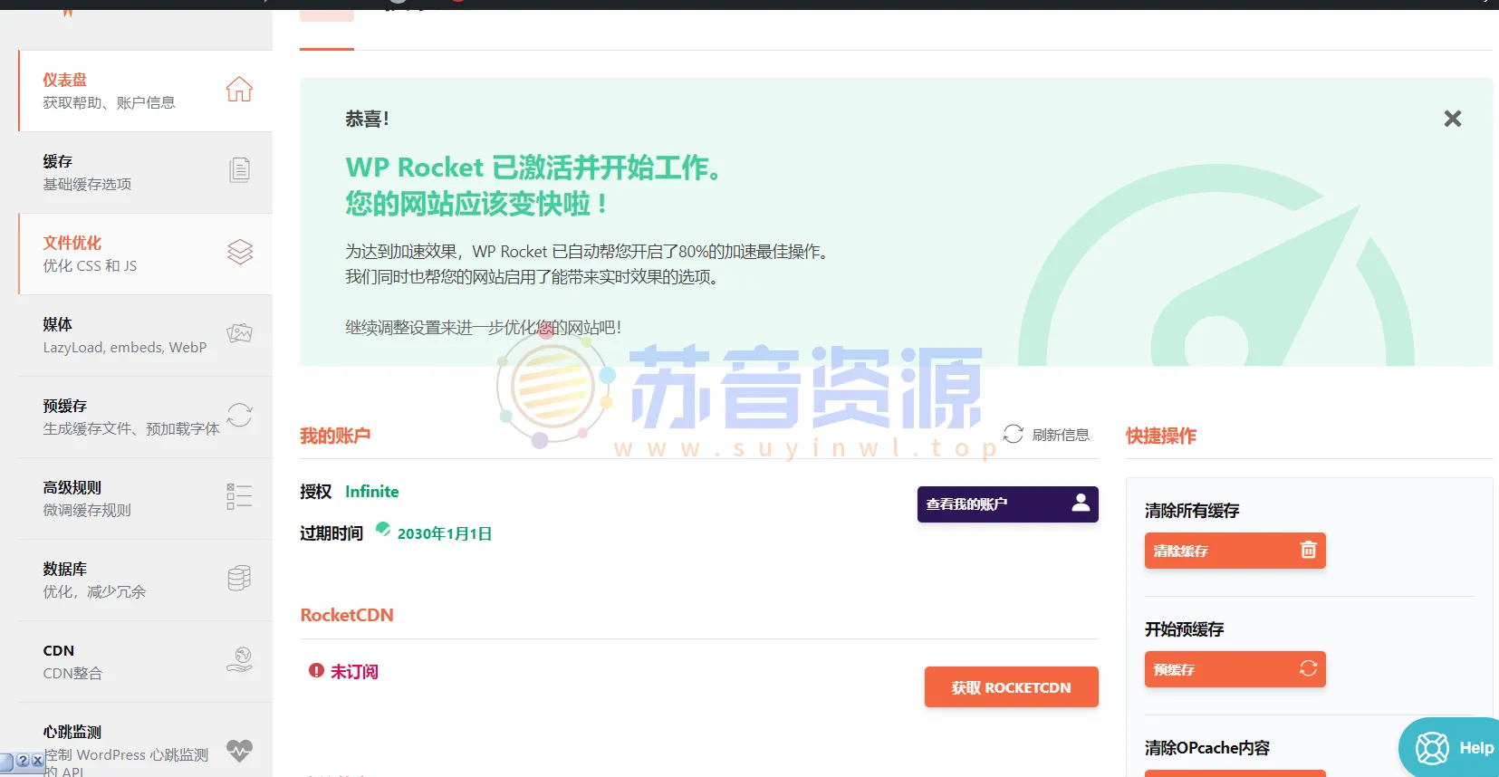Click the heartbeat icon beside 心跳监测
This screenshot has height=777, width=1499.
239,750
